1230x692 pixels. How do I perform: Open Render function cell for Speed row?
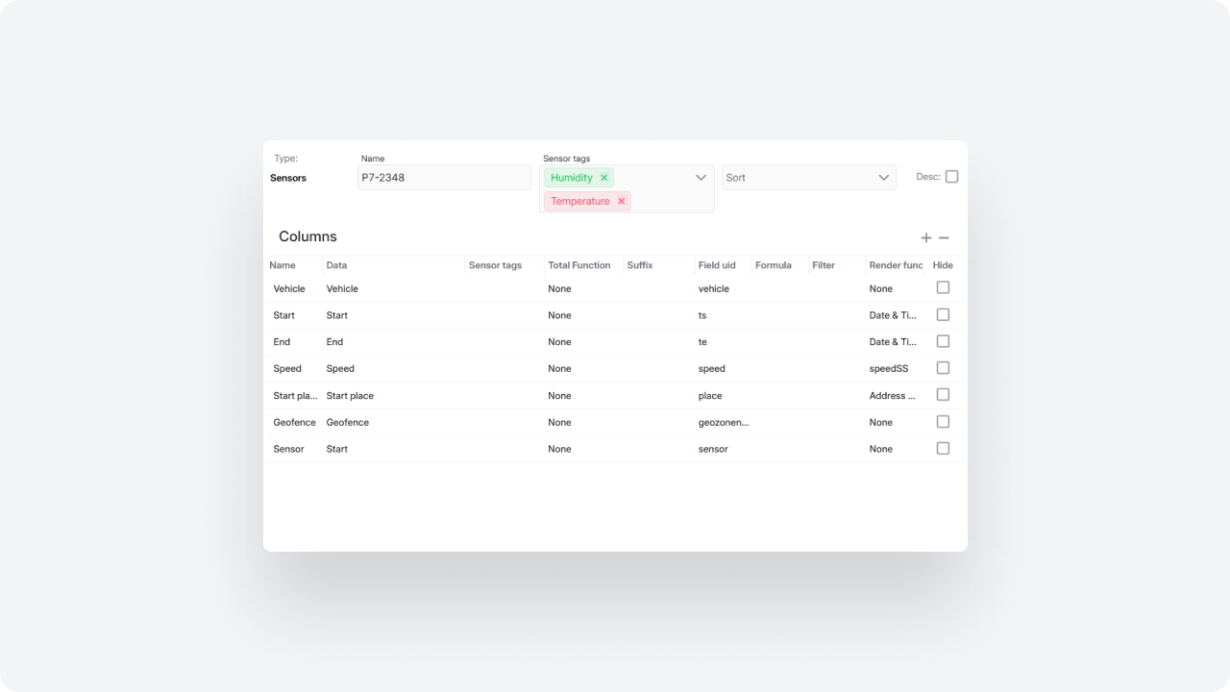tap(889, 369)
